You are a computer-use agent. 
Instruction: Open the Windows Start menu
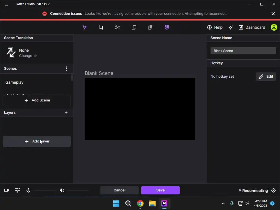[x=116, y=203]
